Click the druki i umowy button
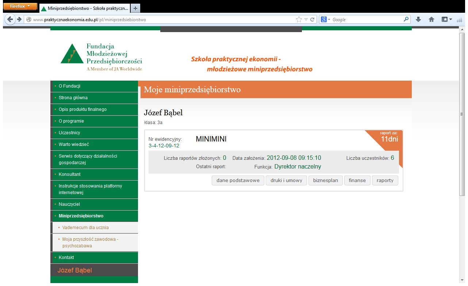 point(287,180)
